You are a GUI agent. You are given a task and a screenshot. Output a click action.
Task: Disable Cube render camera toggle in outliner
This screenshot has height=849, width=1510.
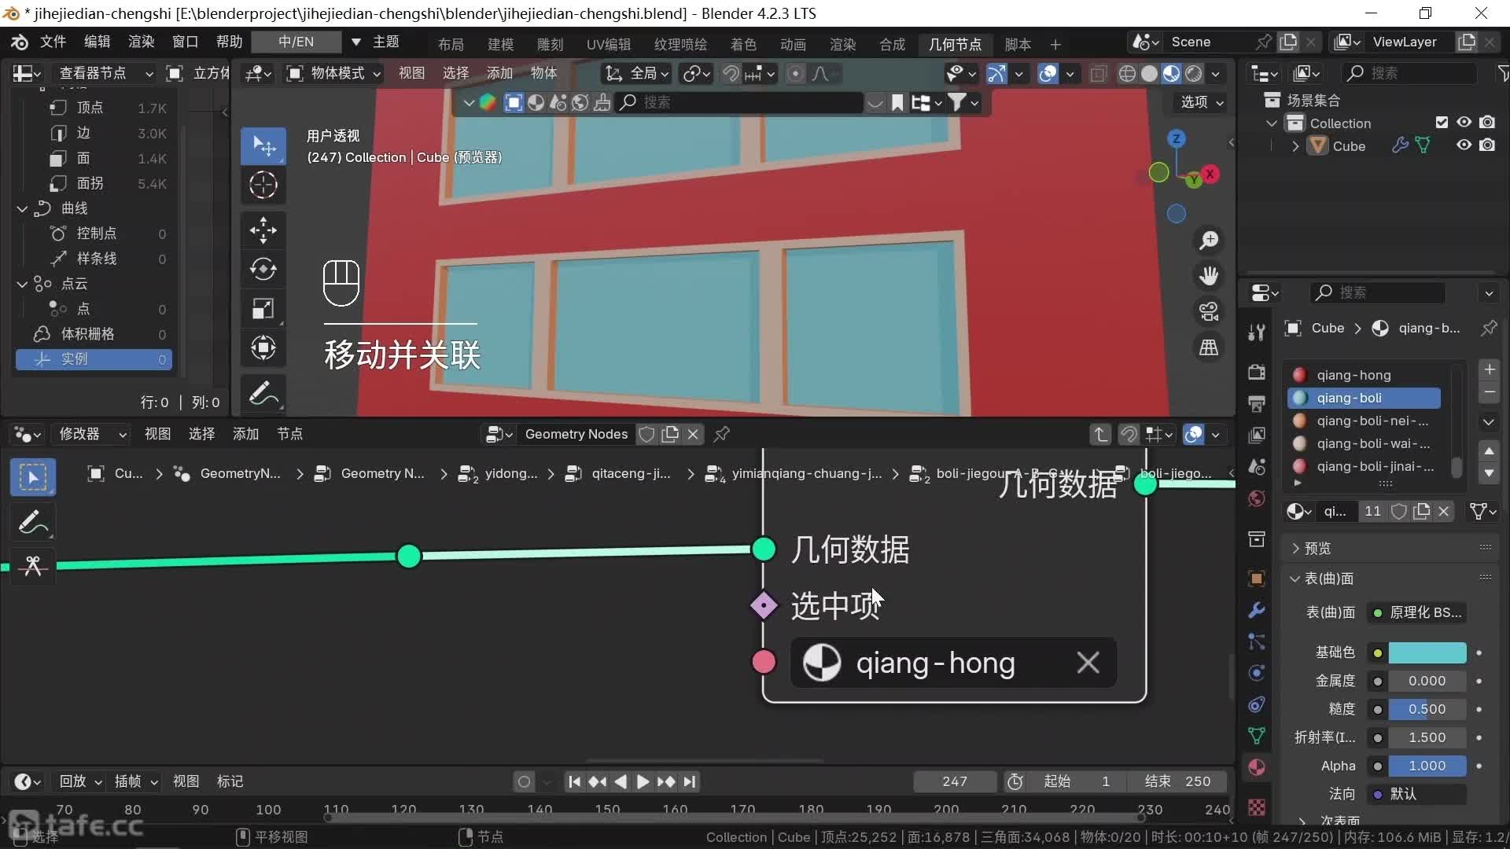1487,145
